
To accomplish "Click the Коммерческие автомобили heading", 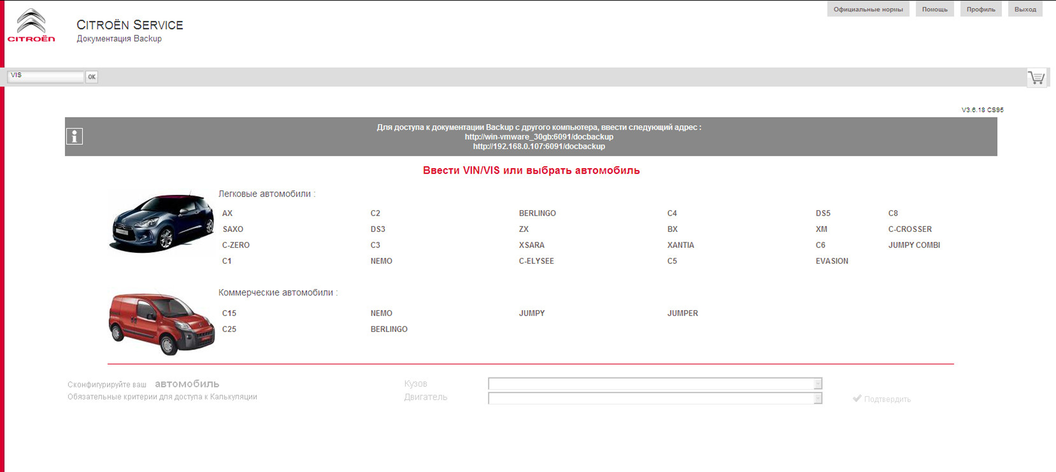I will (278, 293).
